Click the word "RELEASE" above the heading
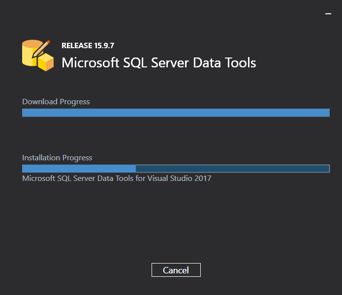This screenshot has height=295, width=342. click(x=77, y=46)
